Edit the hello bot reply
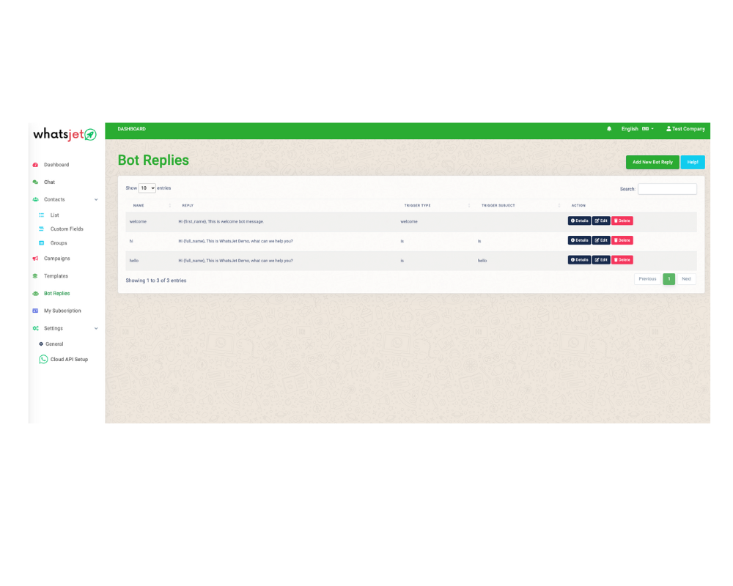 click(x=600, y=260)
